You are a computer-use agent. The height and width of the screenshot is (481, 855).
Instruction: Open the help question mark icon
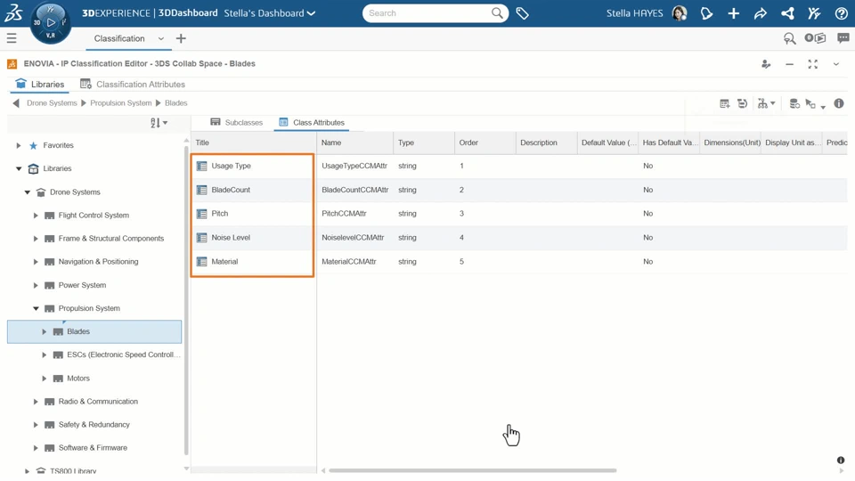pyautogui.click(x=841, y=13)
